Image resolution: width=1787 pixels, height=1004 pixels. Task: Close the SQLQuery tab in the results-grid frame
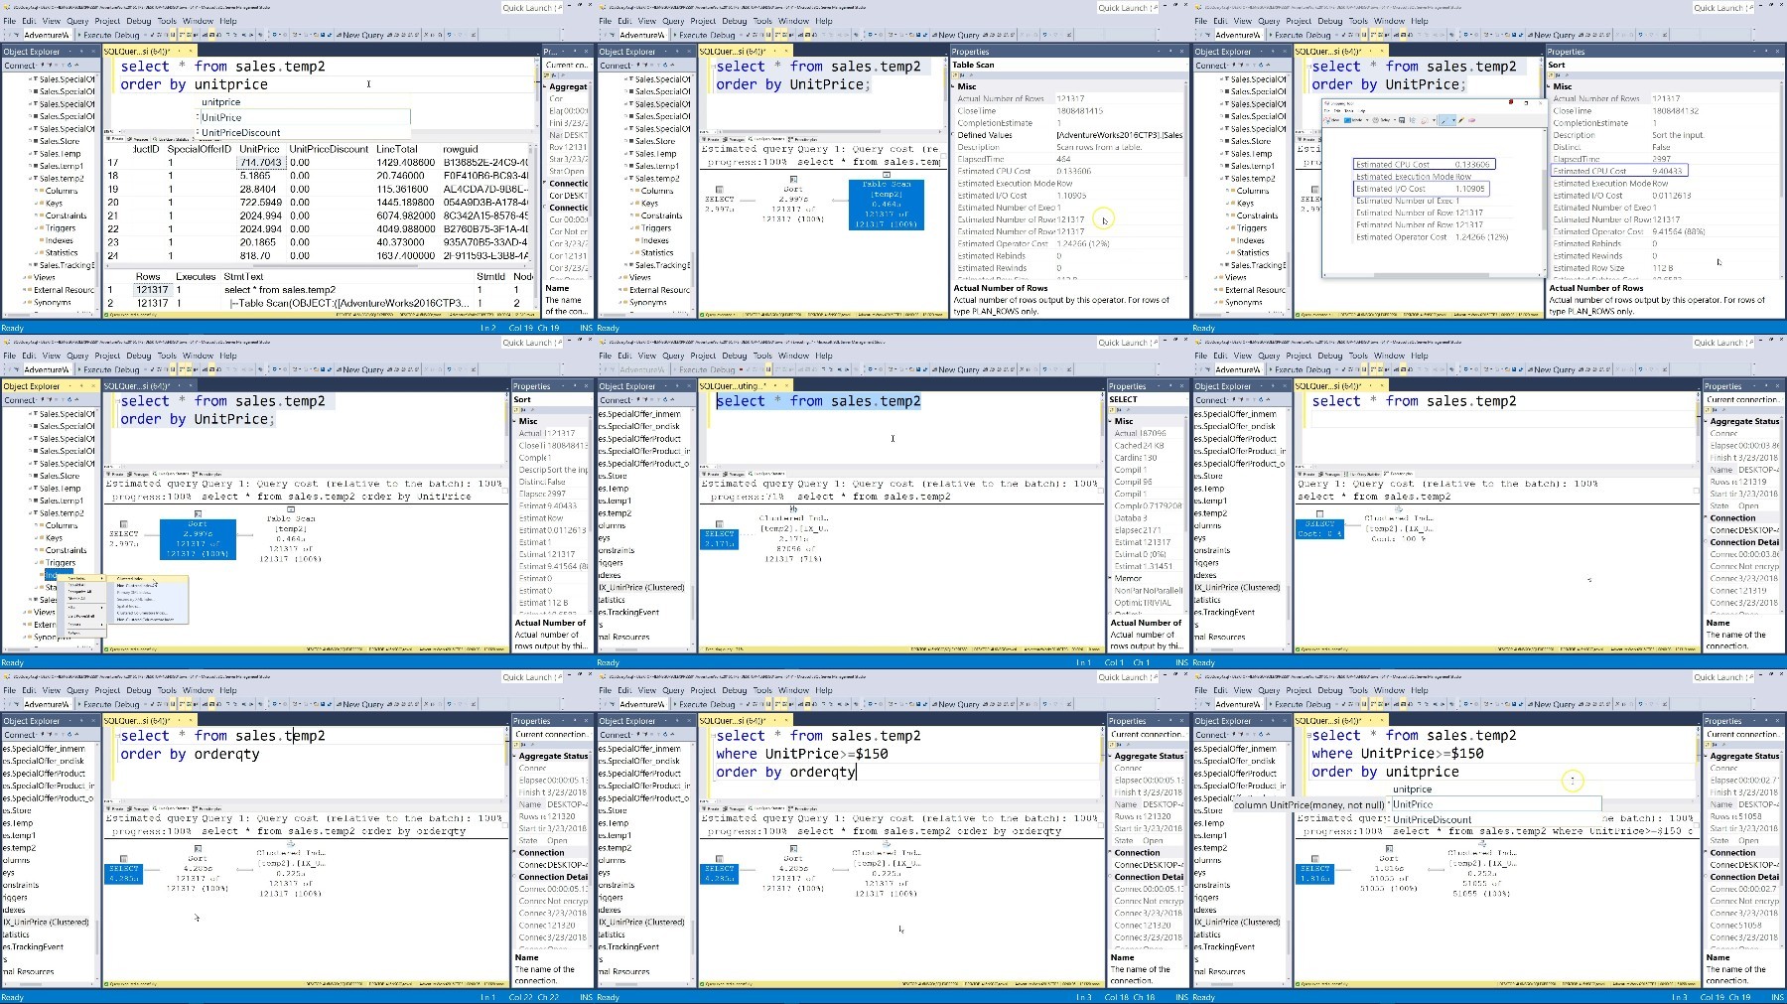click(x=191, y=52)
